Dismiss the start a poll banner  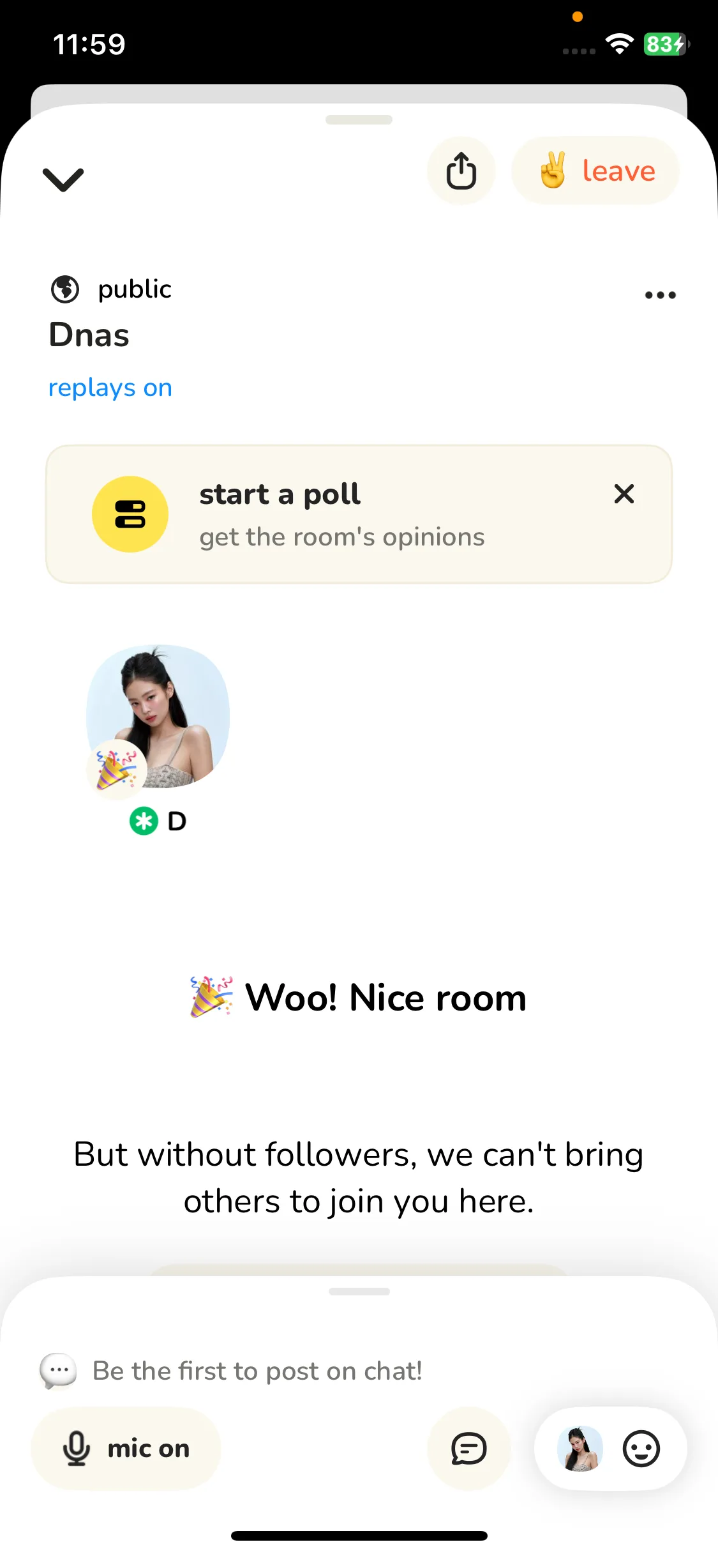click(624, 494)
